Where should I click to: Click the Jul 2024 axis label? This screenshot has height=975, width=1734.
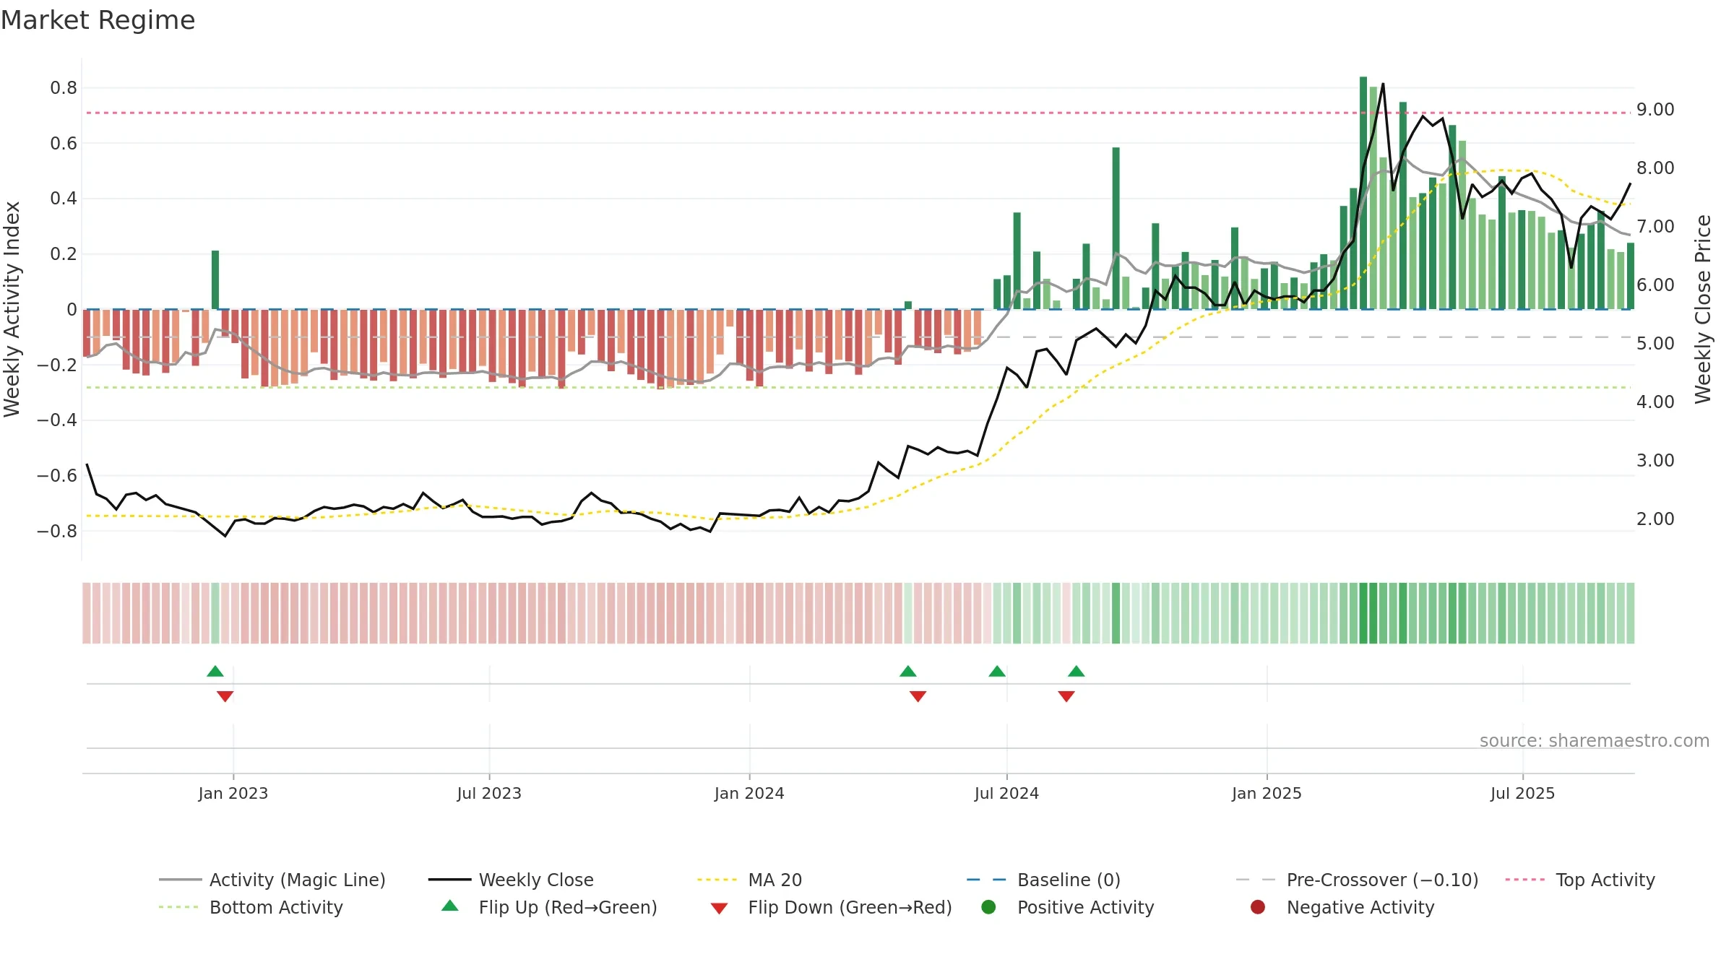click(1006, 793)
